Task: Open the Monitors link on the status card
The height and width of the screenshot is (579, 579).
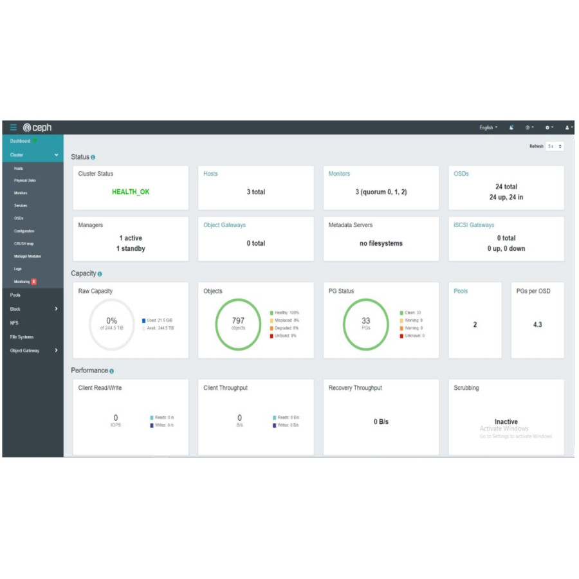Action: 339,174
